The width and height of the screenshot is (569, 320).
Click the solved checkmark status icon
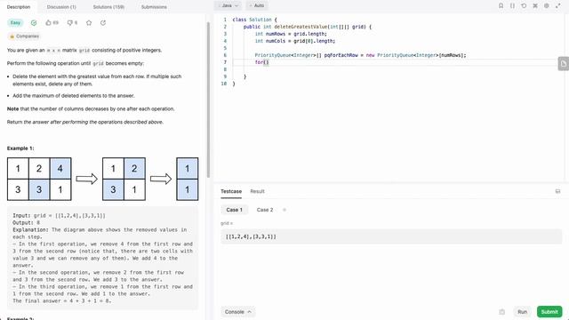click(34, 23)
